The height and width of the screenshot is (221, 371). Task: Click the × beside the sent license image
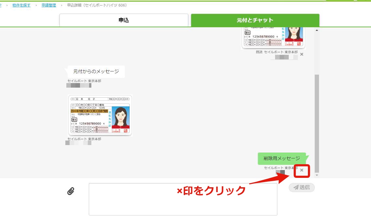[302, 54]
